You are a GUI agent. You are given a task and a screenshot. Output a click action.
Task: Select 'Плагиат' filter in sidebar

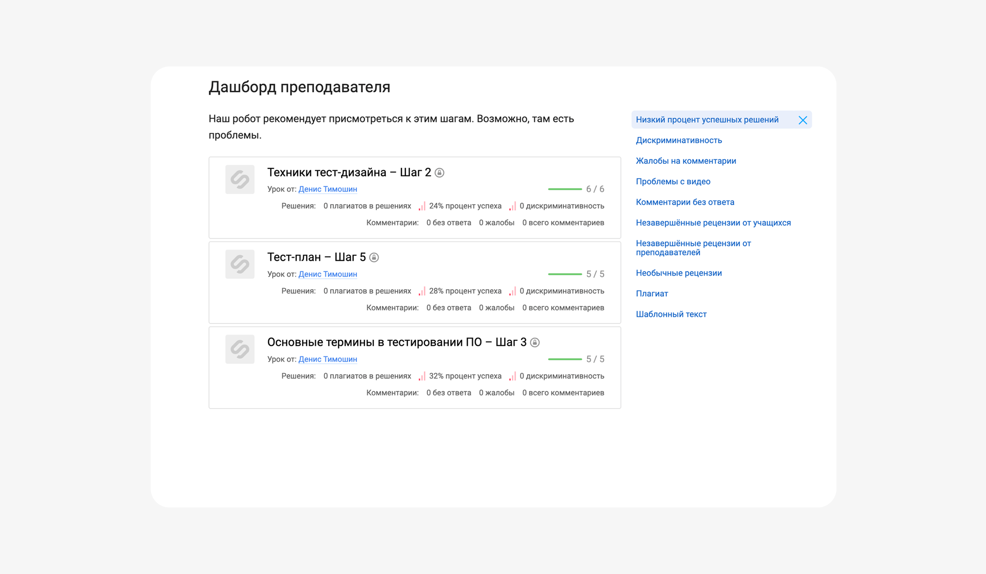tap(652, 294)
